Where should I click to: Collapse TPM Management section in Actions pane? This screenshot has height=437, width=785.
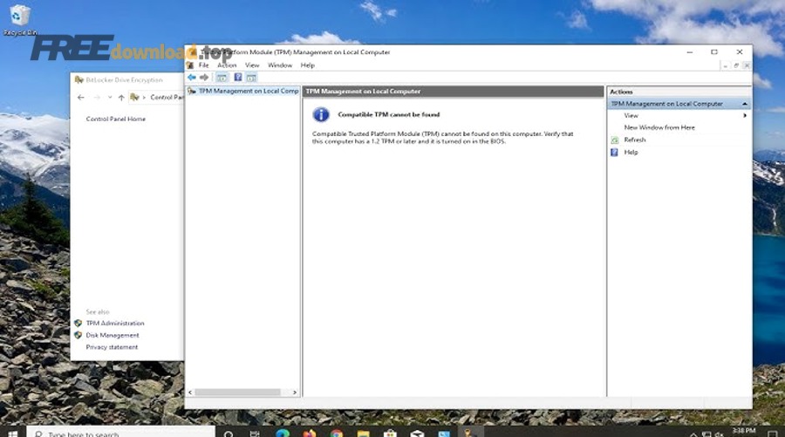pyautogui.click(x=745, y=104)
